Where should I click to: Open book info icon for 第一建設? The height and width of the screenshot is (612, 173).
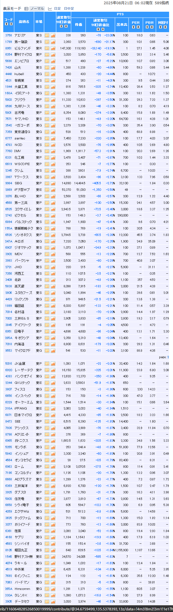[47, 42]
